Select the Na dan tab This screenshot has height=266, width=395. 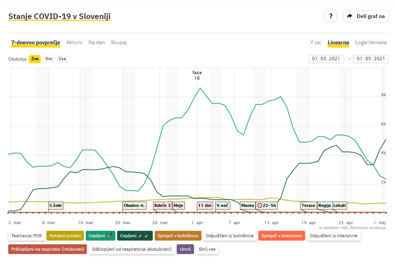(x=96, y=42)
